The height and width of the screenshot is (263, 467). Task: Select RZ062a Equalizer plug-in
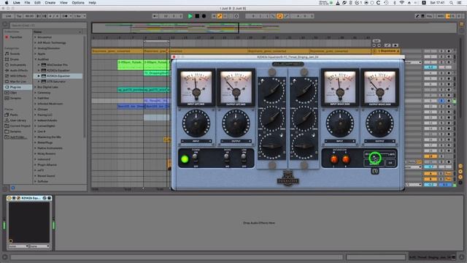(58, 70)
